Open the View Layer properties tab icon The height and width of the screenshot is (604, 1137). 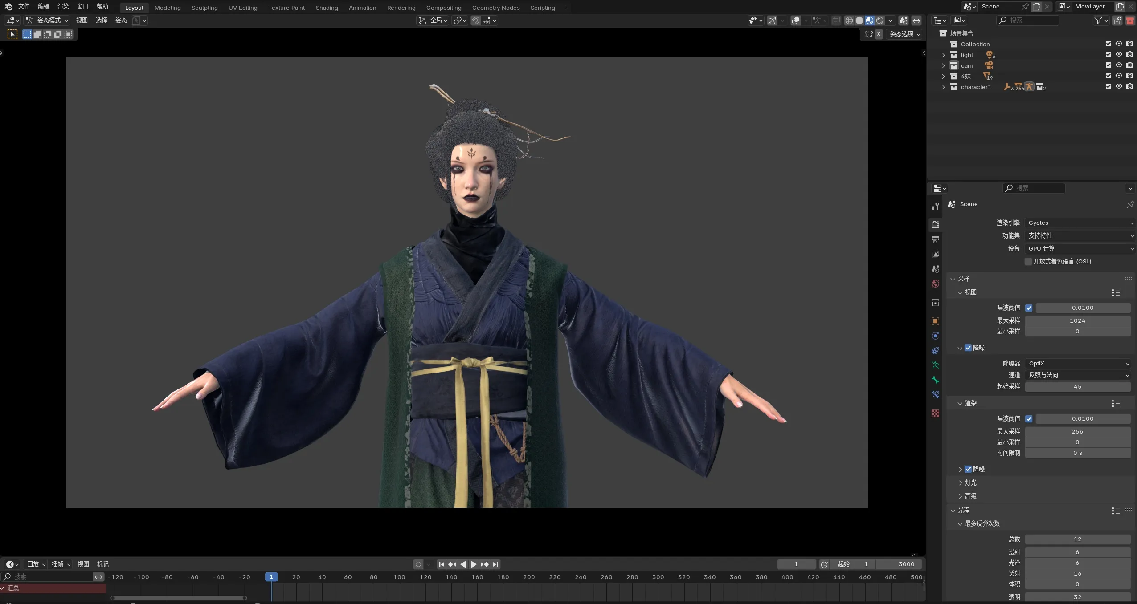(935, 254)
